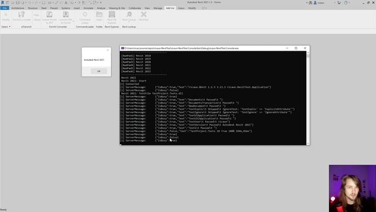Click the Autodesk App Store cart icon
376x212 pixels.
(x=339, y=2)
